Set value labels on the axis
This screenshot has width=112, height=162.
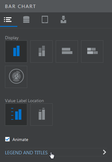[x=16, y=114]
